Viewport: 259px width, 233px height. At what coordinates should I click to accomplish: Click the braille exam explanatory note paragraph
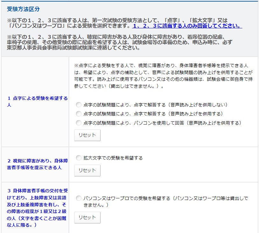163,76
